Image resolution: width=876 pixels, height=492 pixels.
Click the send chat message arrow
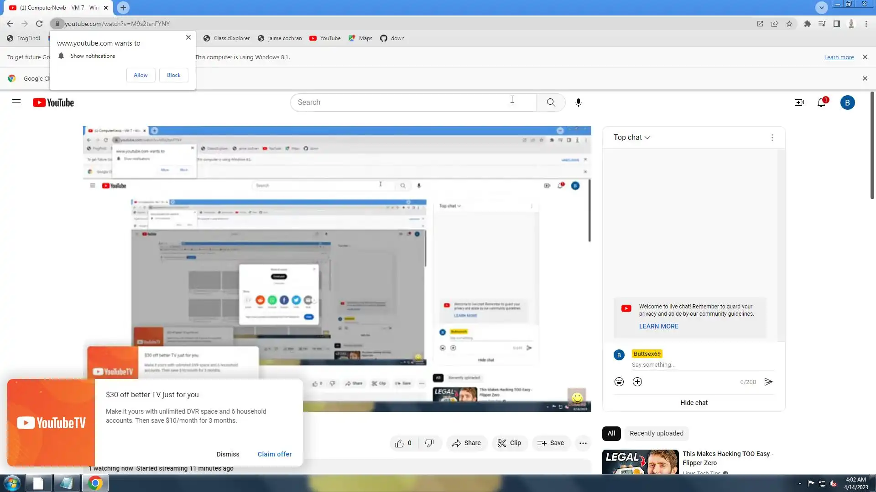coord(768,382)
